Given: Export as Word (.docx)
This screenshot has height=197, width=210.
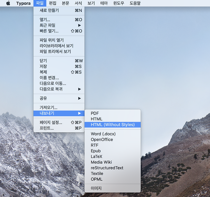Looking at the screenshot, I should point(113,134).
